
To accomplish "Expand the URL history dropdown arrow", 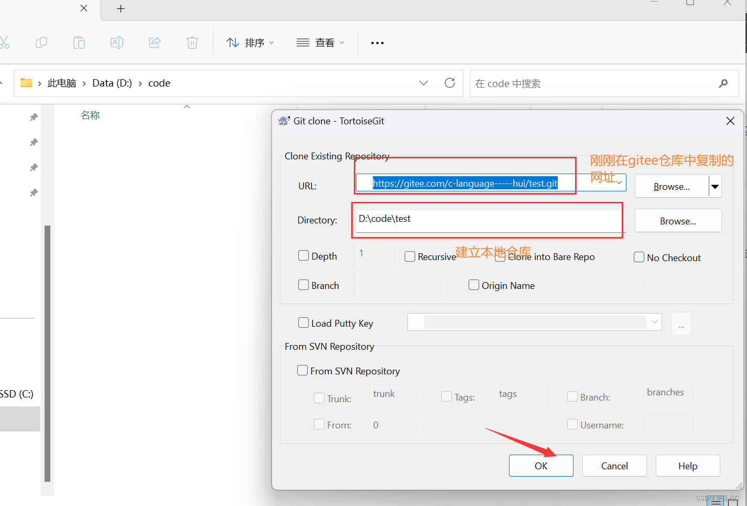I will [x=619, y=182].
